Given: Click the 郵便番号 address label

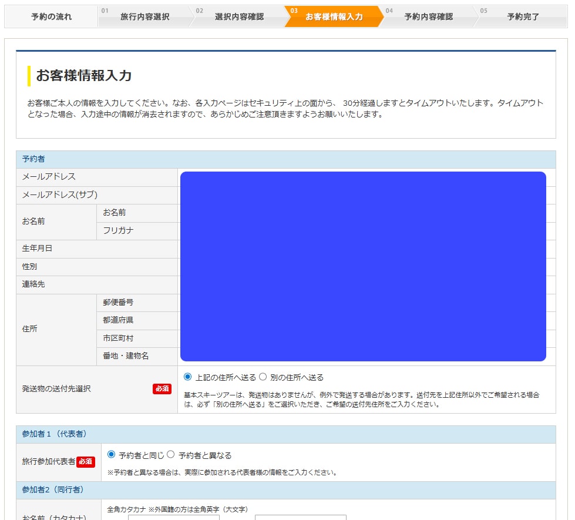Looking at the screenshot, I should [118, 303].
